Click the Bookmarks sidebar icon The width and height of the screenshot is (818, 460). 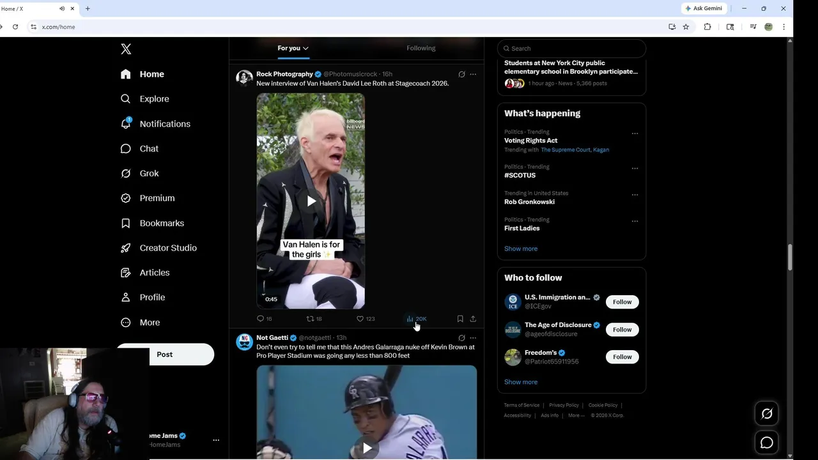pyautogui.click(x=126, y=223)
